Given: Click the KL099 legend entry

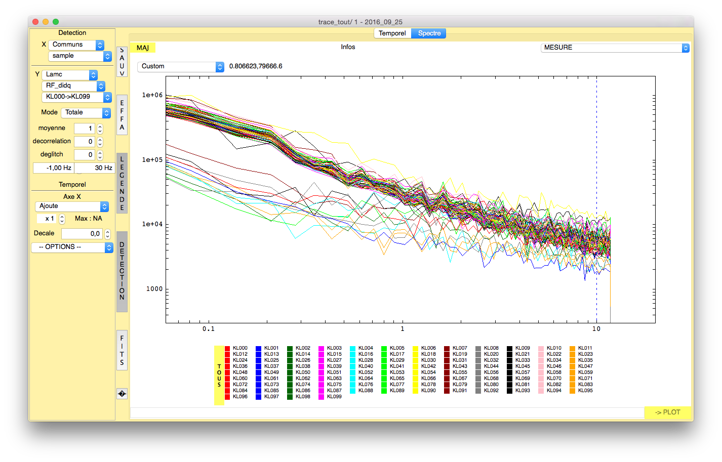Looking at the screenshot, I should 334,397.
